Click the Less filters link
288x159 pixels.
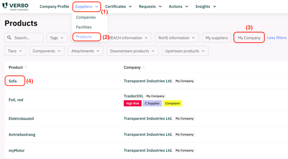[x=277, y=38]
